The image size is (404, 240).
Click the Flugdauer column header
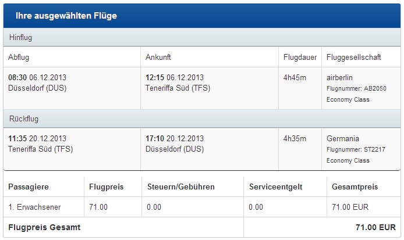click(x=300, y=57)
